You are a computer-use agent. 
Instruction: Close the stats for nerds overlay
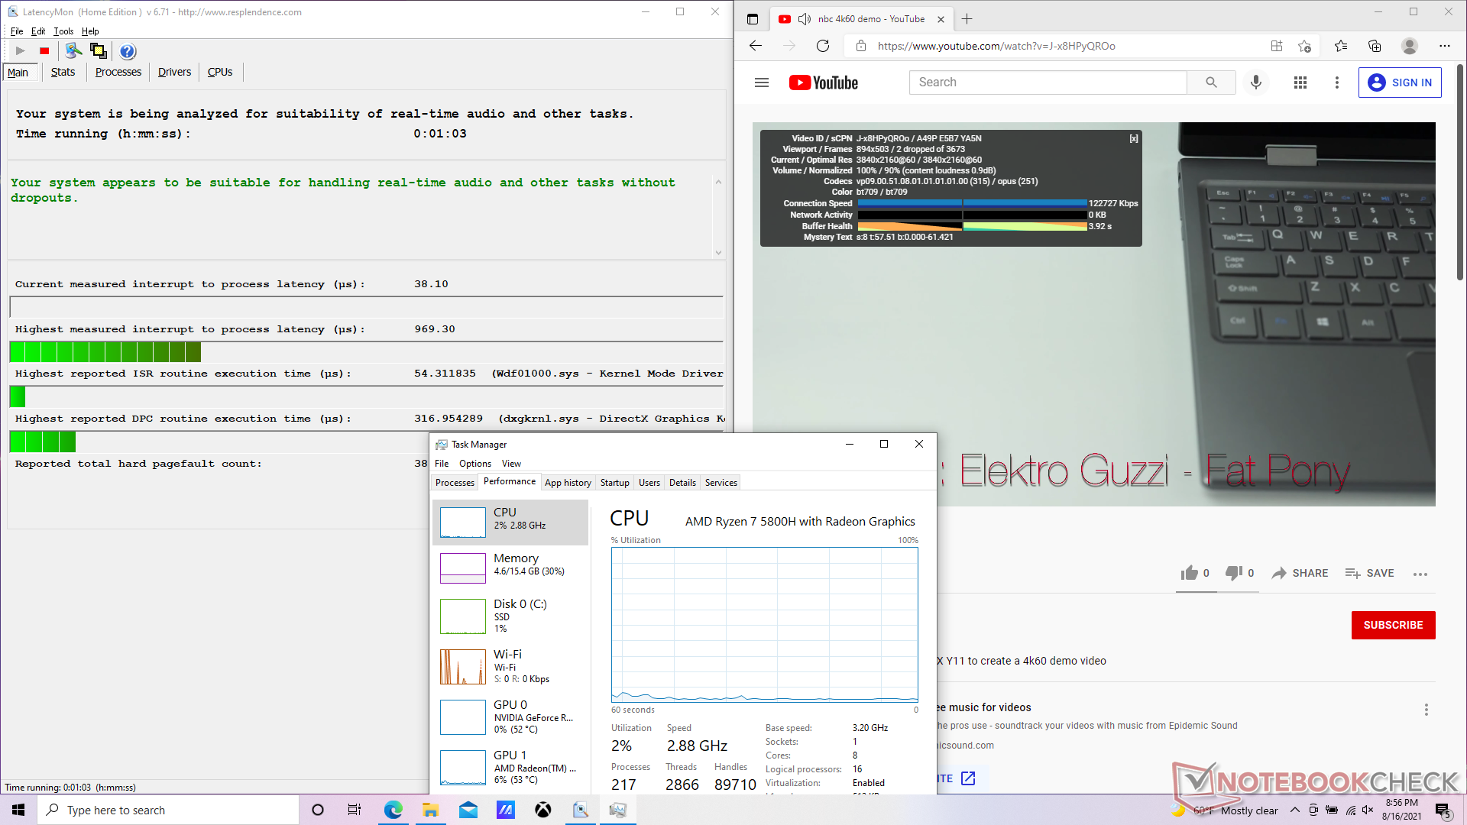click(1133, 138)
